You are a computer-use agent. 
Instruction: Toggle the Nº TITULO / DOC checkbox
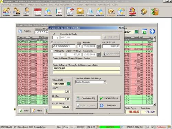[52, 42]
